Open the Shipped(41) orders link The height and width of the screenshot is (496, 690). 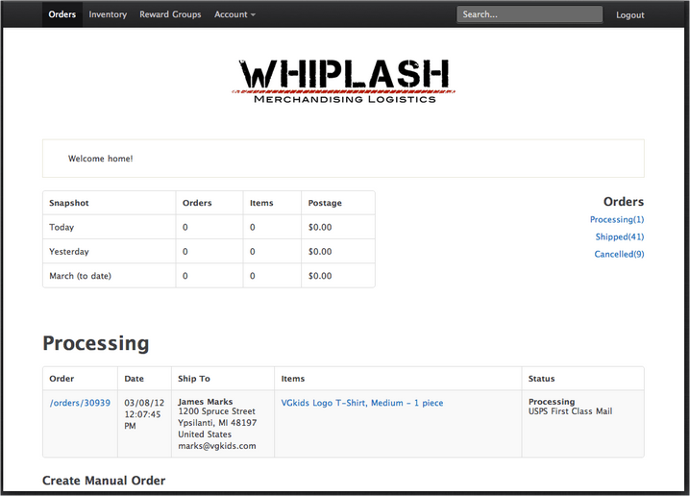click(x=619, y=236)
